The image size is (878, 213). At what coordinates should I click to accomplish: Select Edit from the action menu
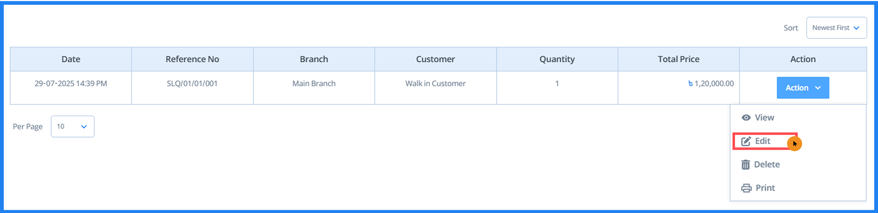click(x=763, y=141)
